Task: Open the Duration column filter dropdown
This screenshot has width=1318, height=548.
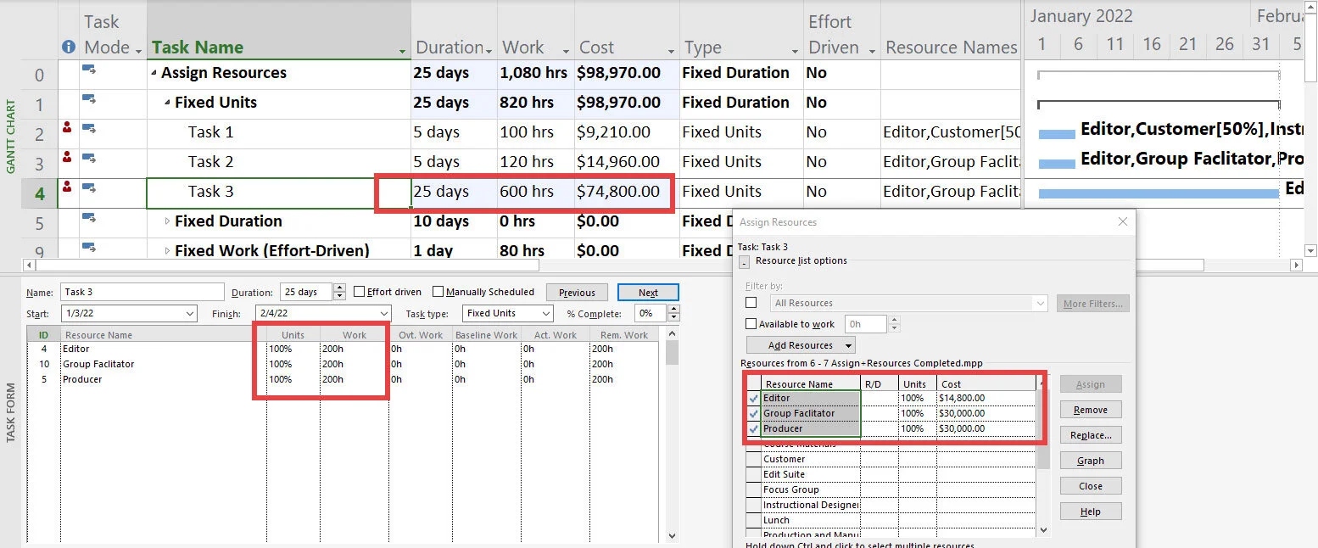Action: (489, 52)
